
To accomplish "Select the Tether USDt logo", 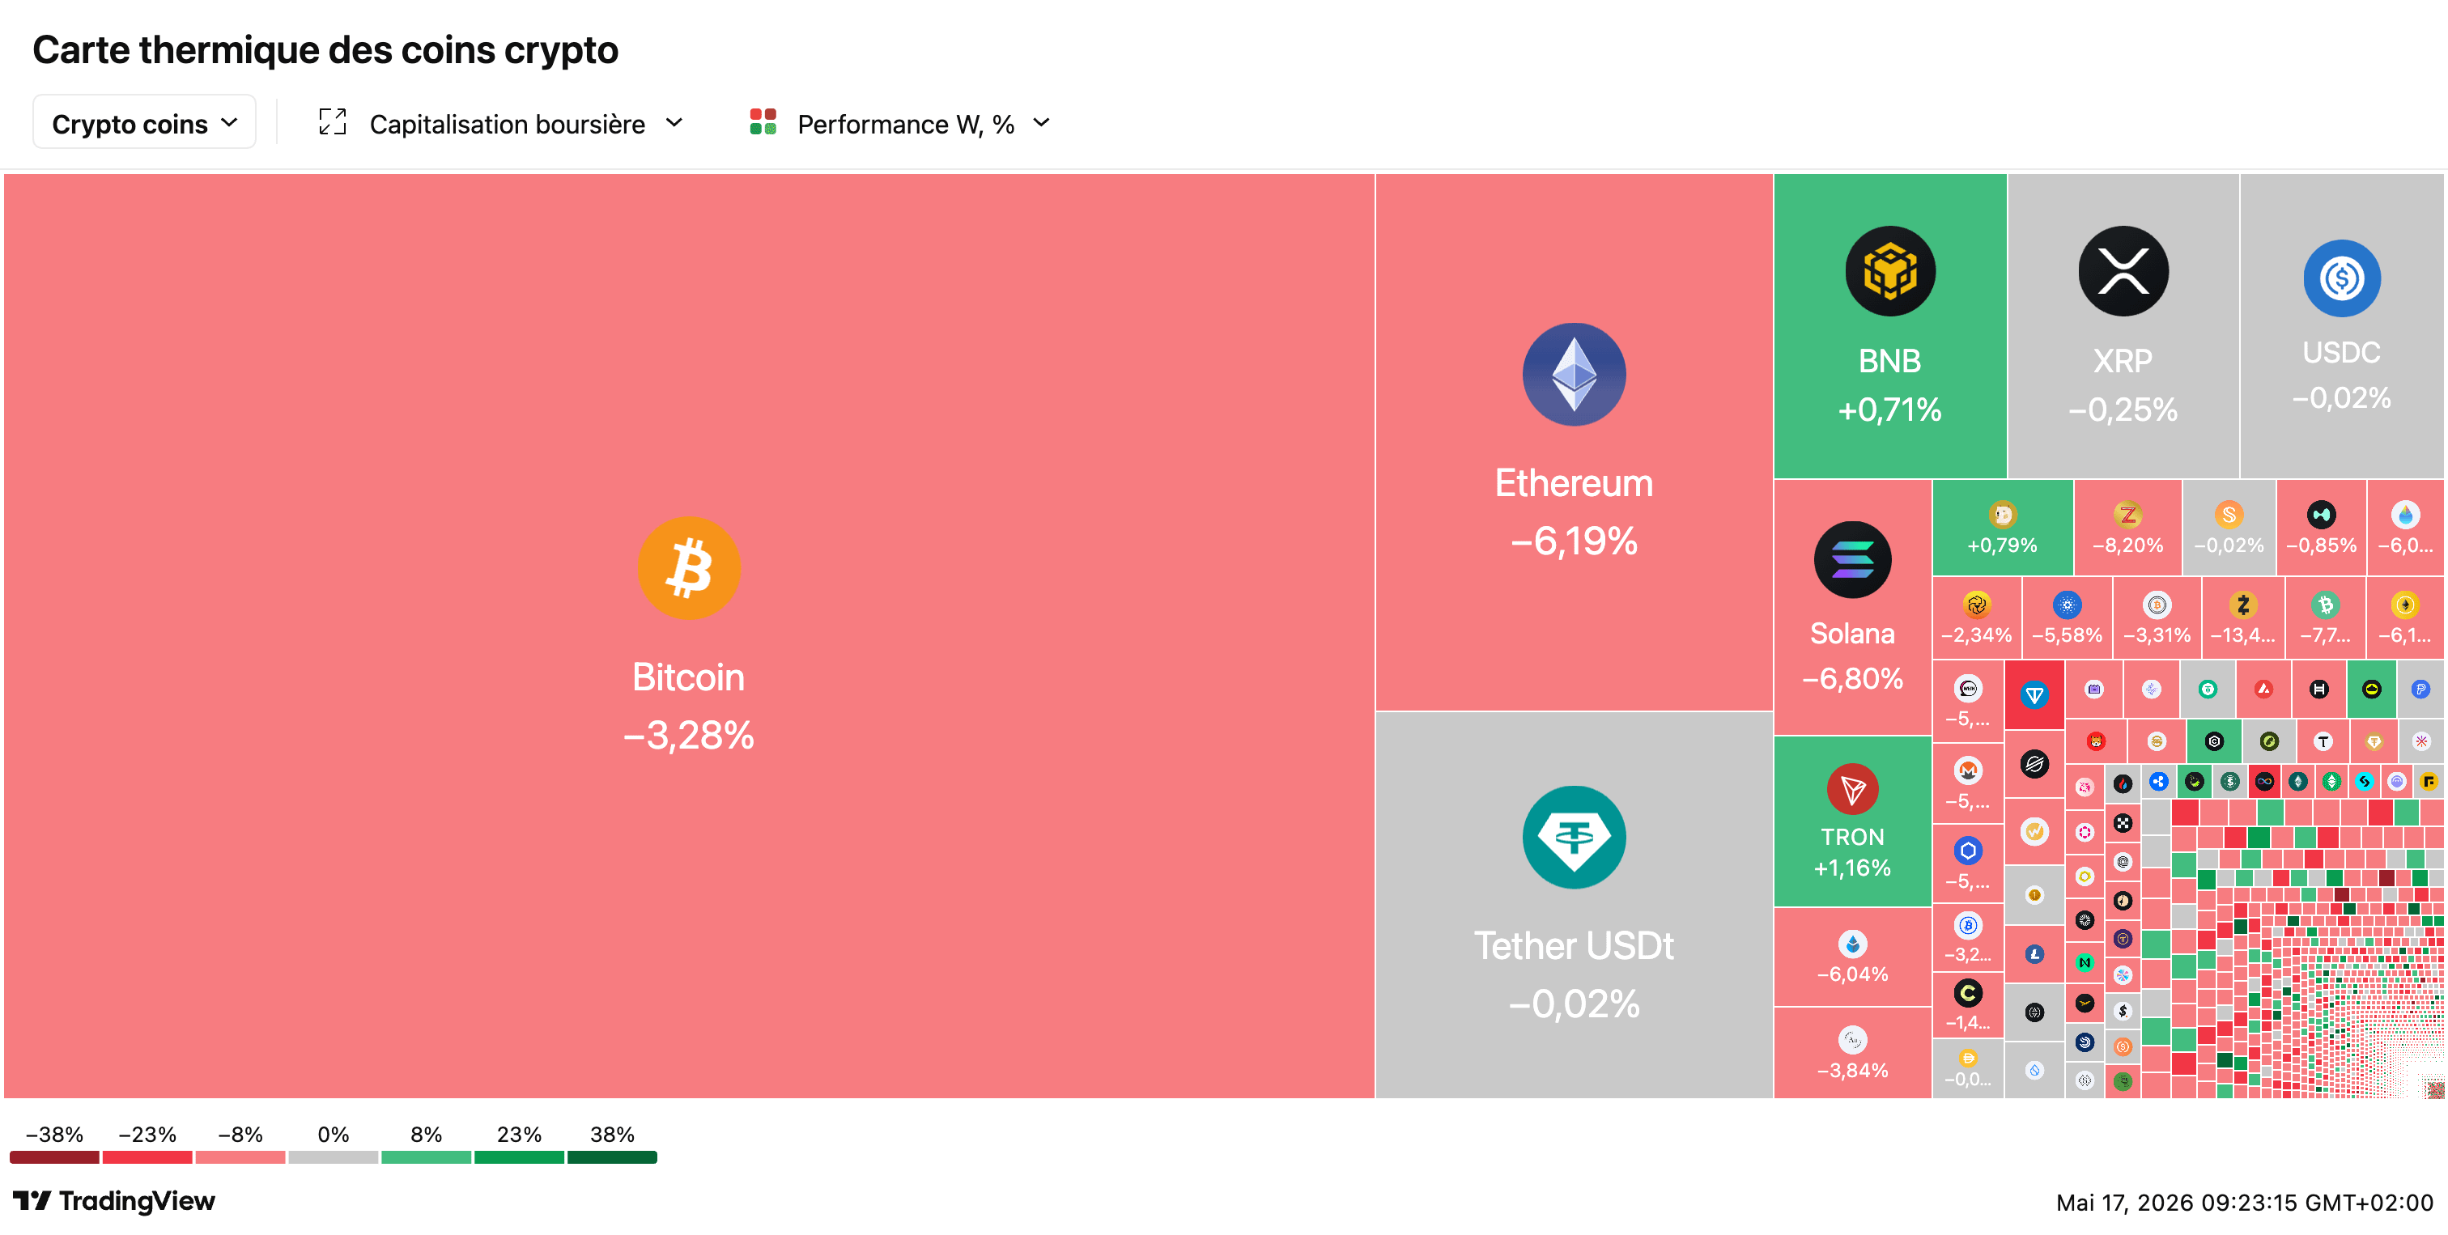I will [1574, 837].
